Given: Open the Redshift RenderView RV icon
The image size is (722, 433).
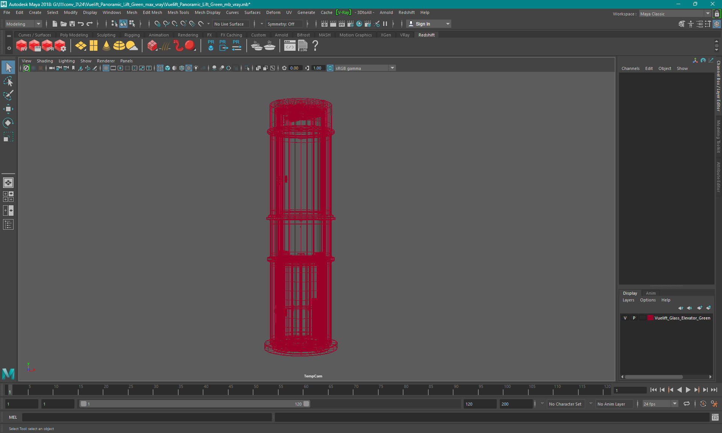Looking at the screenshot, I should (x=22, y=46).
